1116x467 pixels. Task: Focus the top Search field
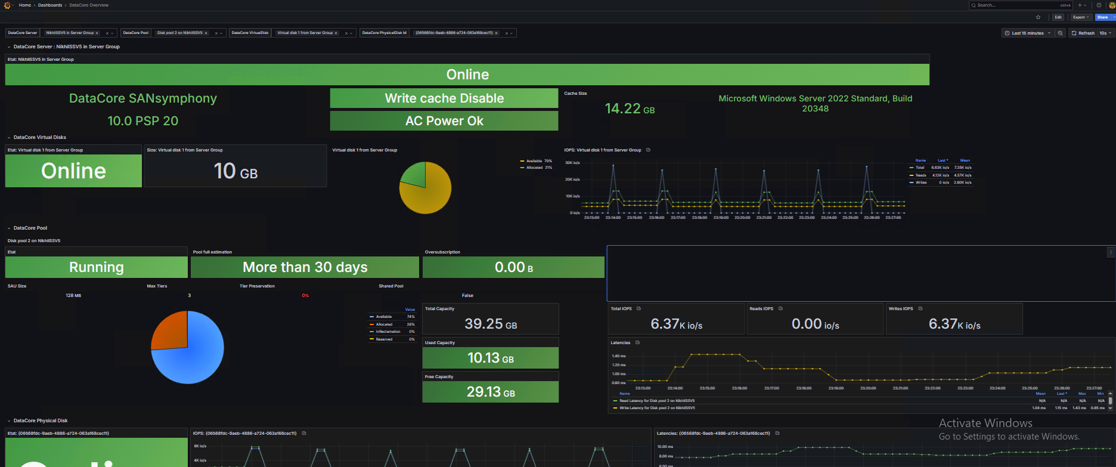(1021, 5)
